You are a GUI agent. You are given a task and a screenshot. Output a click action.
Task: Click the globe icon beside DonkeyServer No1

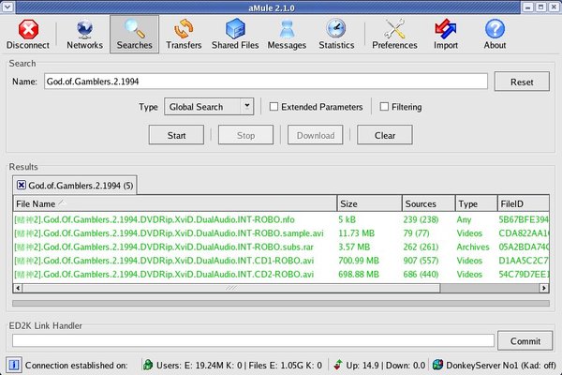tap(437, 366)
